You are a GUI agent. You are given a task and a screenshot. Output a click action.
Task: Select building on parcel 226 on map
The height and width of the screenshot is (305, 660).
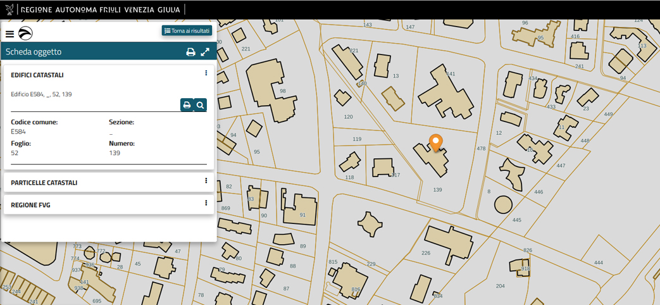click(447, 244)
